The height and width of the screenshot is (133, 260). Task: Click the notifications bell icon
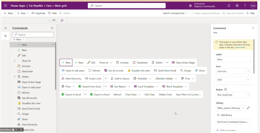point(229,6)
